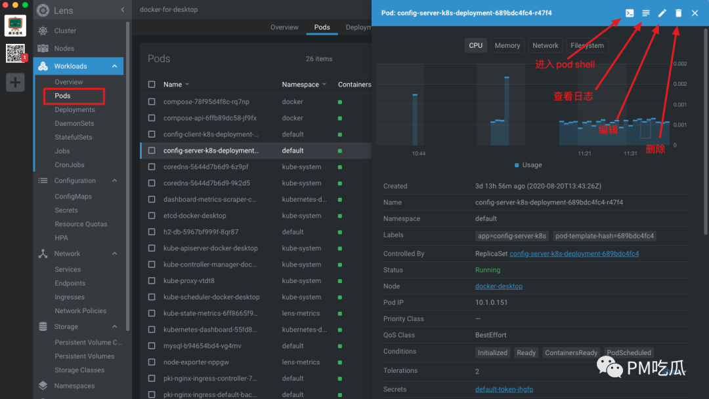709x399 pixels.
Task: Toggle the select-all pods checkbox
Action: pos(152,85)
